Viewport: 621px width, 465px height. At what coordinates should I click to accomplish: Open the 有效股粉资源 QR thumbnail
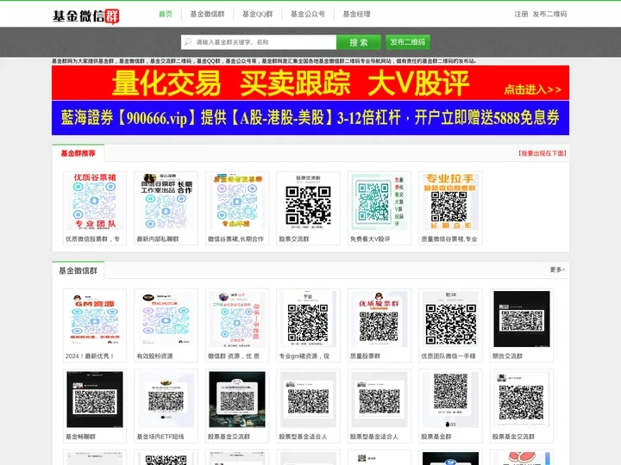point(166,319)
